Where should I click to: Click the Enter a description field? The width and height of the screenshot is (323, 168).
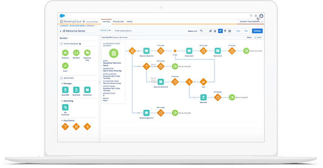pyautogui.click(x=128, y=31)
